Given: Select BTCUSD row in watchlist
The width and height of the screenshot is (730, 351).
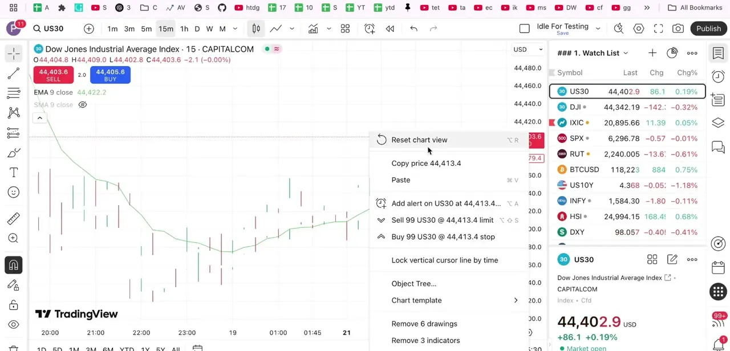Looking at the screenshot, I should [x=627, y=170].
